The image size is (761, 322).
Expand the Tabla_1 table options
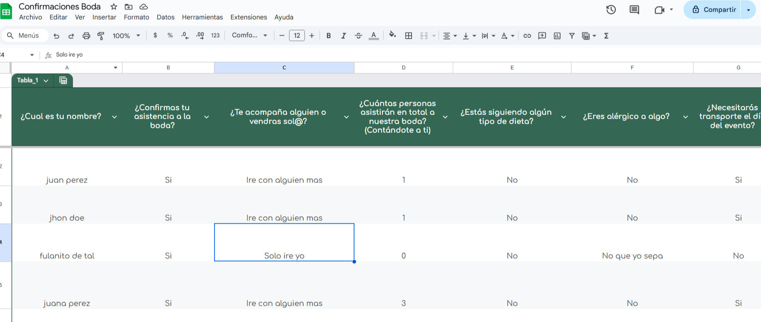coord(46,80)
